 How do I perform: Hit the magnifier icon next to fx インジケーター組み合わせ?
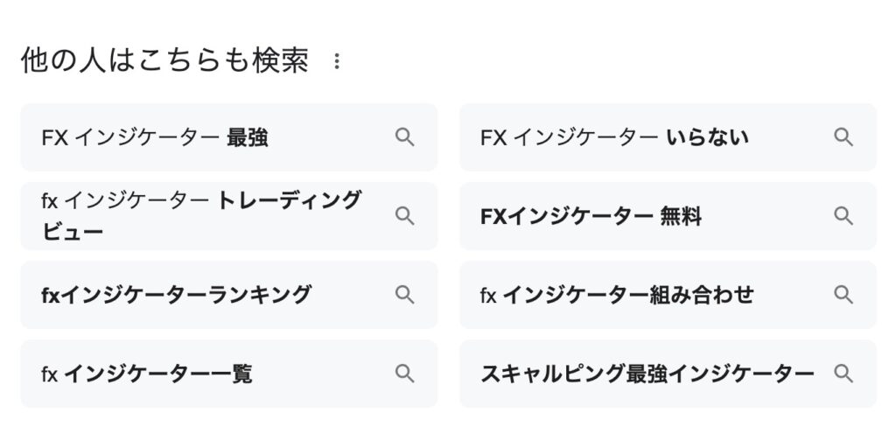(843, 295)
